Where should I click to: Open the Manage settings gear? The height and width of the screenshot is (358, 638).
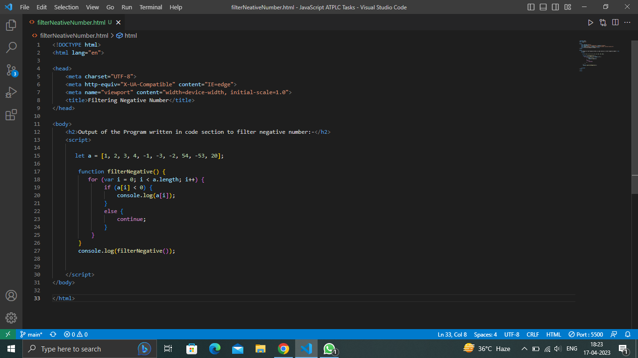11,318
